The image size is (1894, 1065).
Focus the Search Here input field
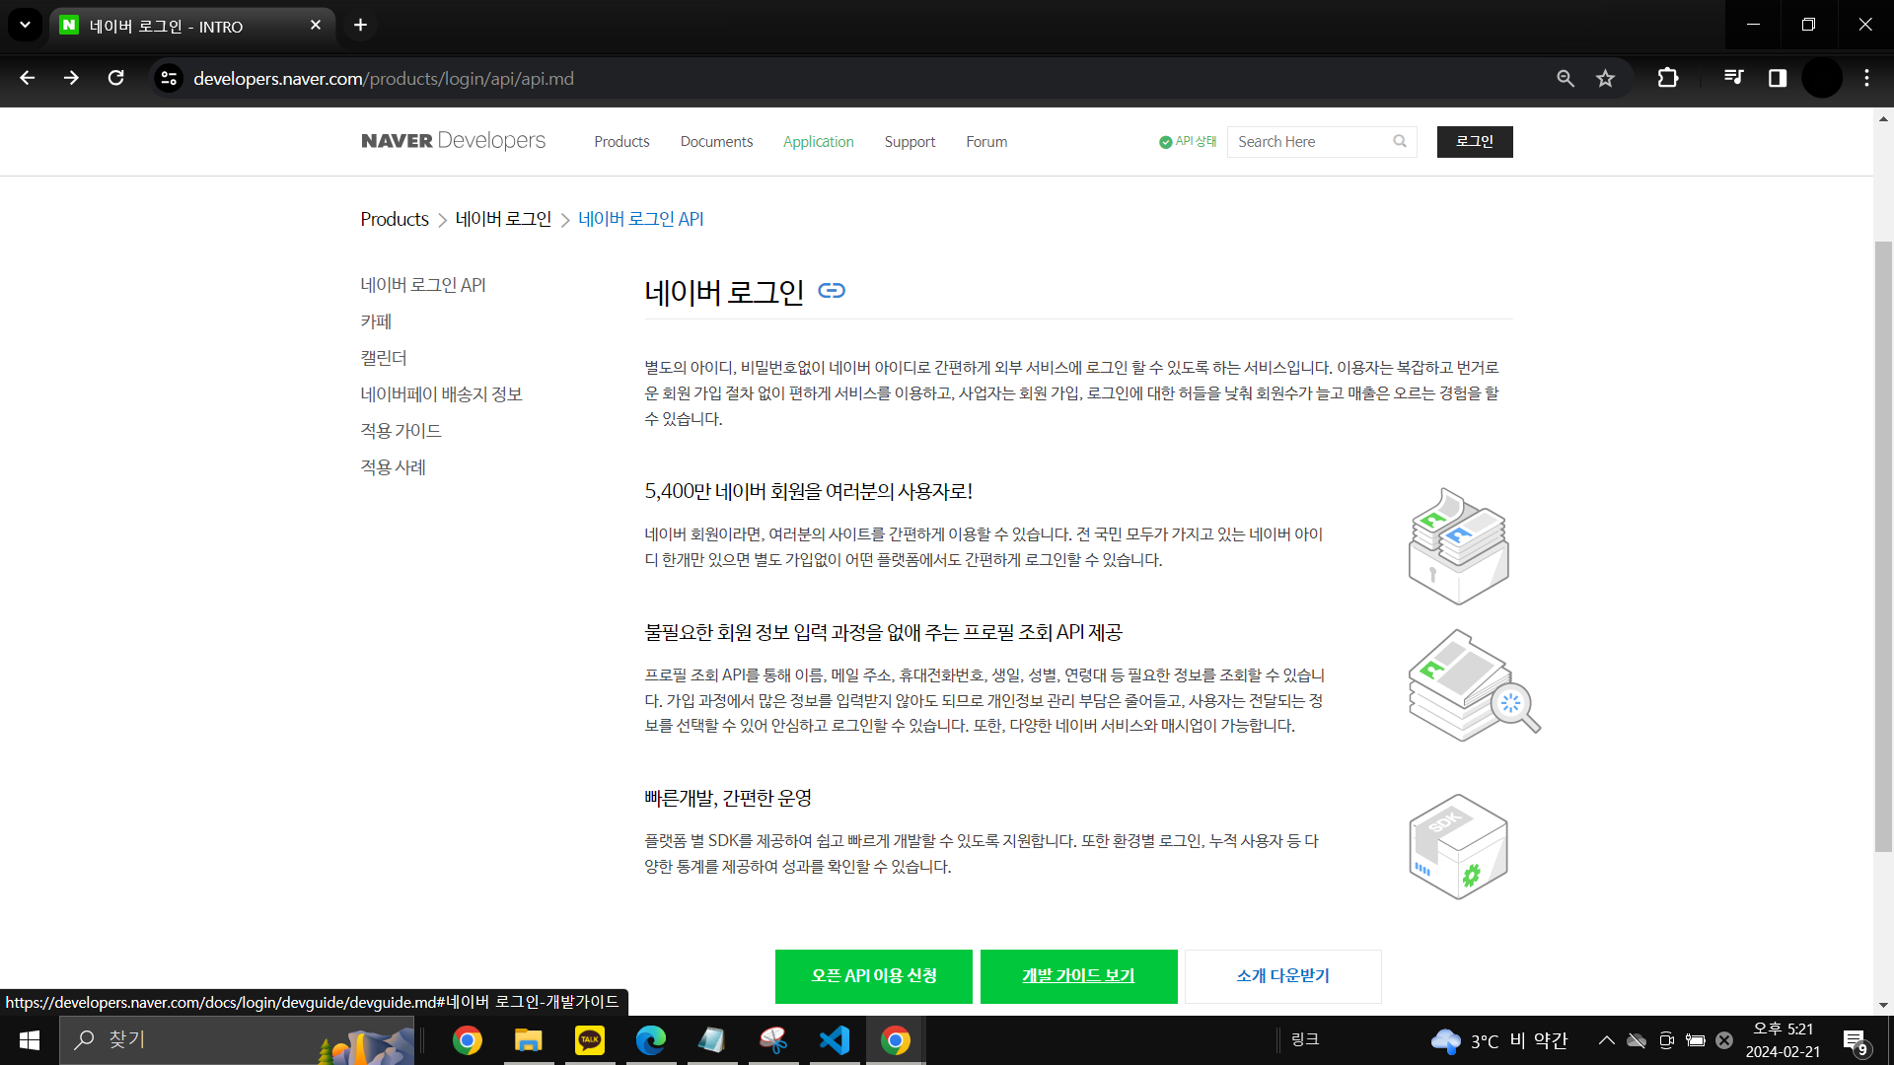[1307, 142]
